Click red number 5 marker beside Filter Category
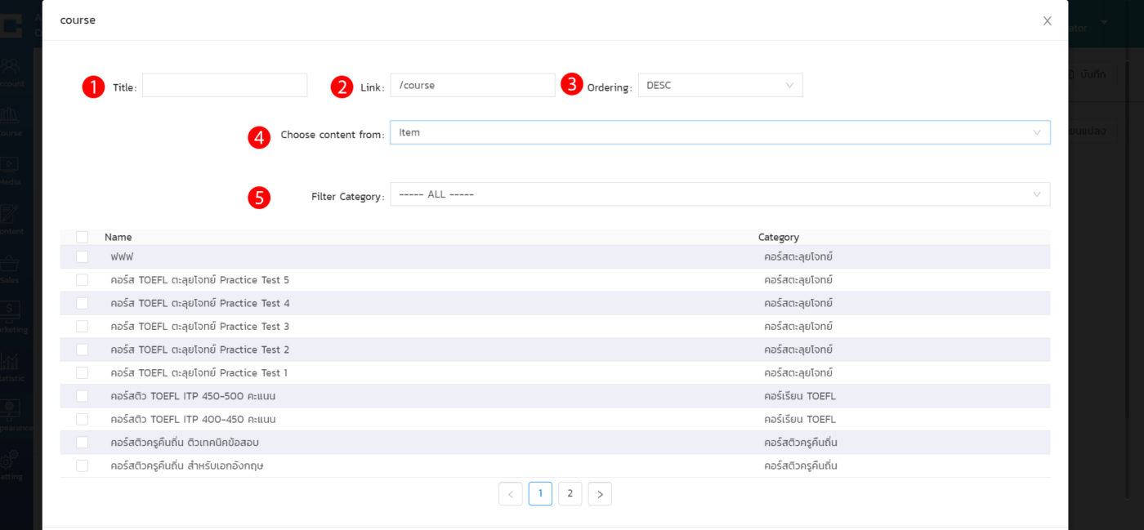 point(259,198)
